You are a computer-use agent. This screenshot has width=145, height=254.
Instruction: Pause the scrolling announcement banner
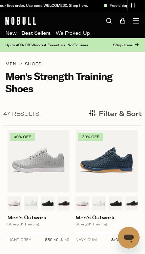coord(133,5)
